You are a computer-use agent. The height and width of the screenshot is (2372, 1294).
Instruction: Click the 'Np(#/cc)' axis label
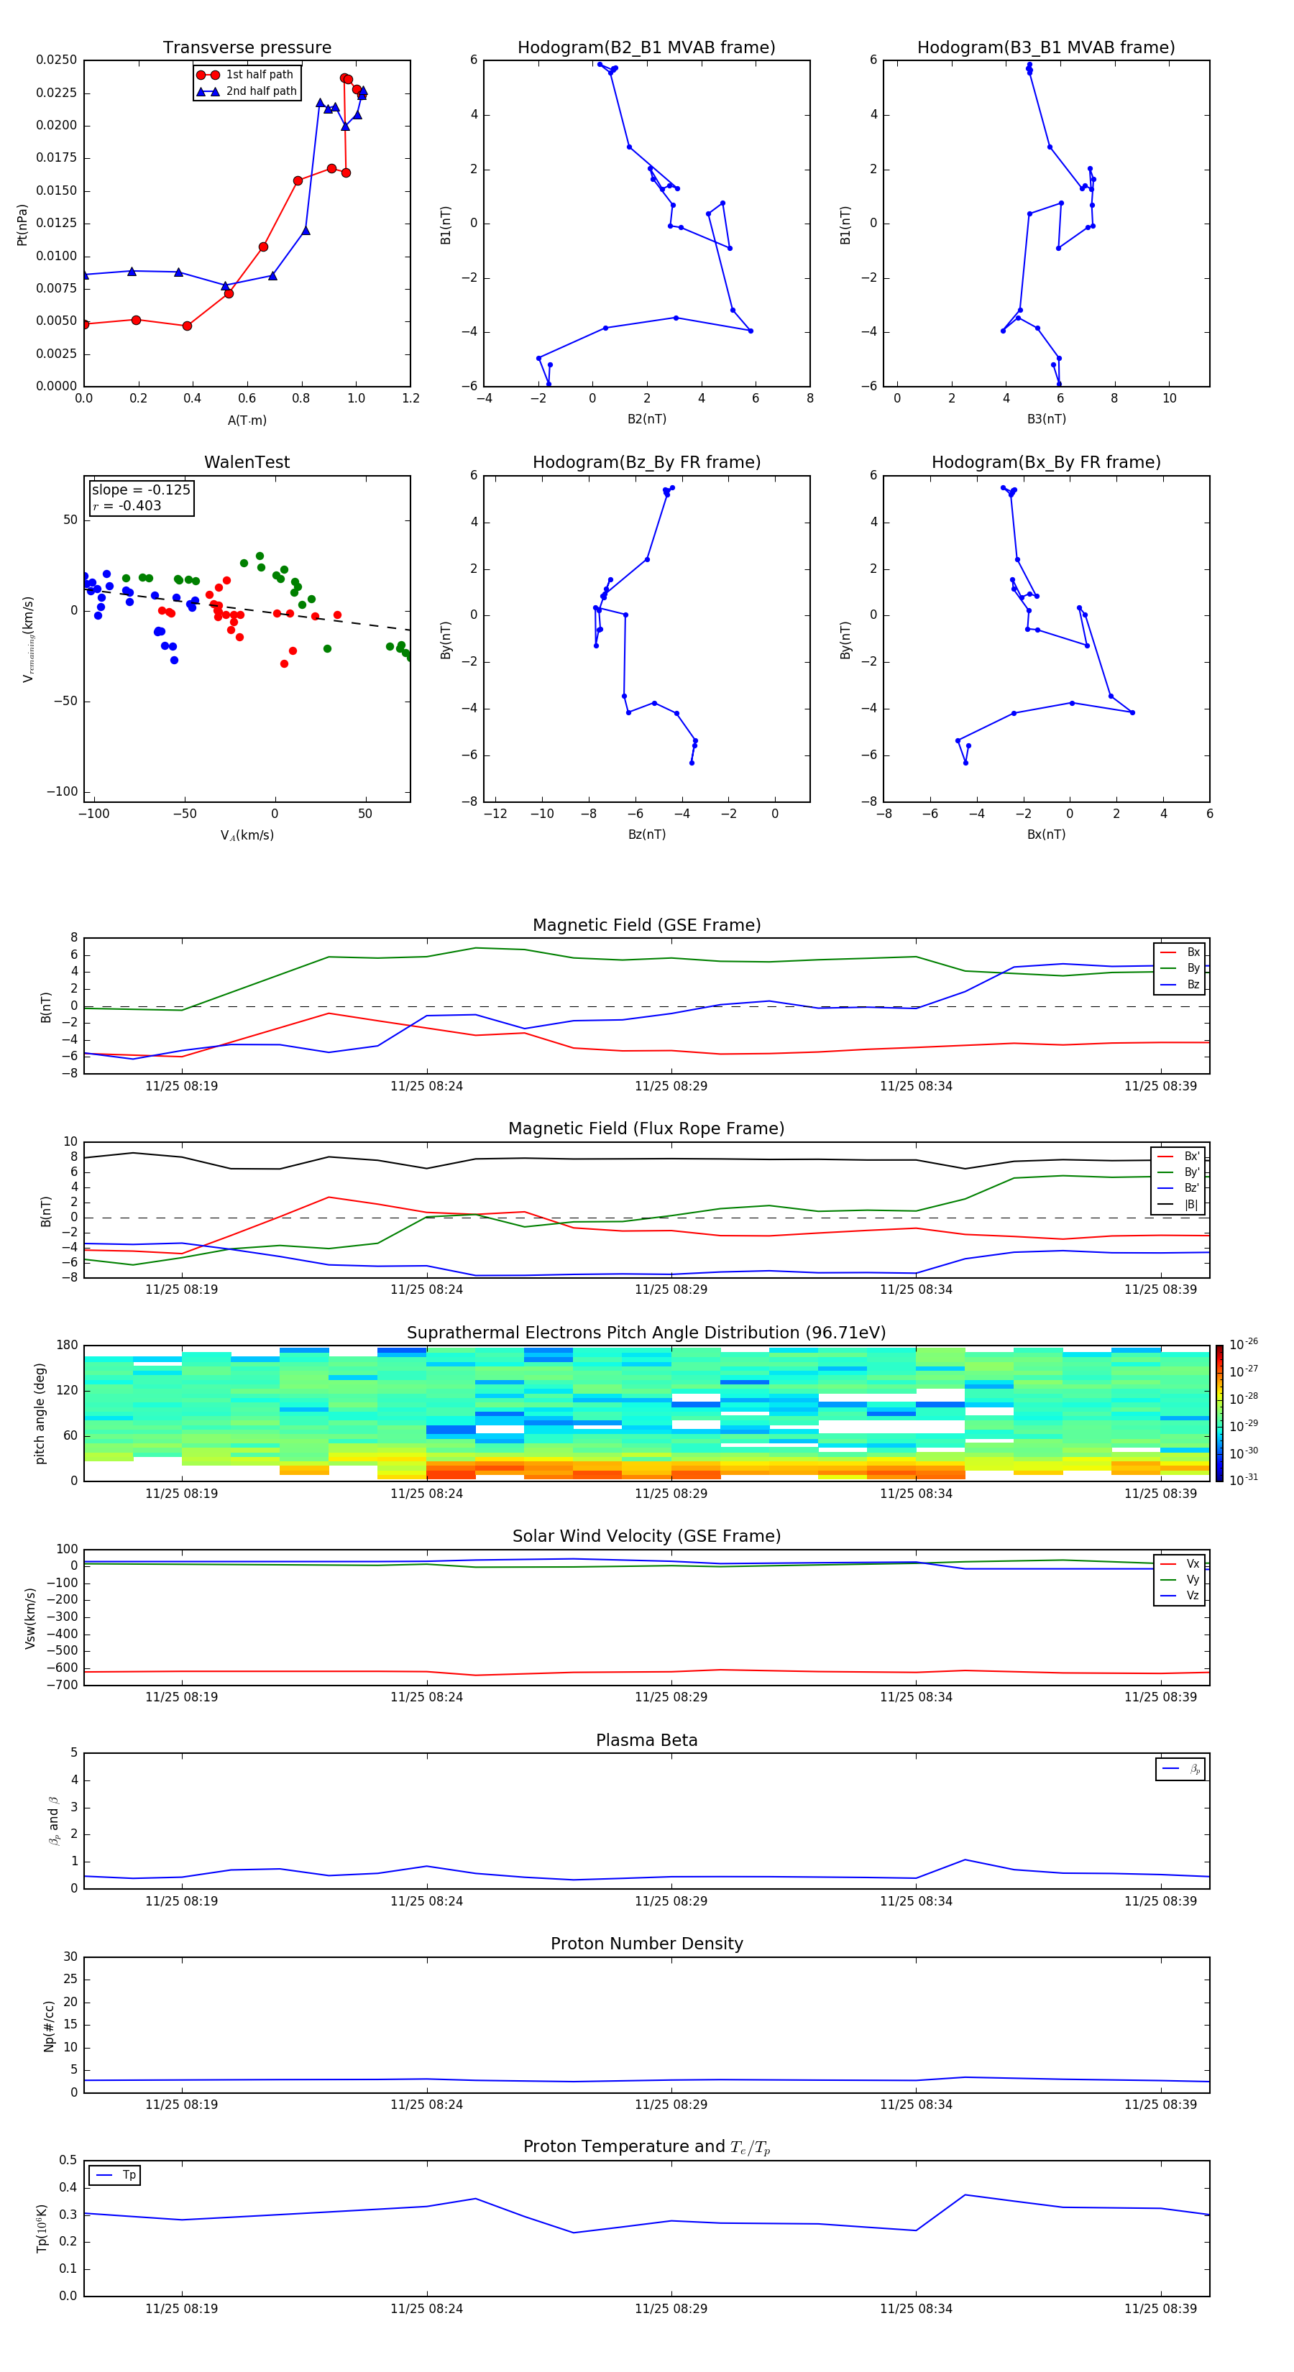click(x=49, y=2026)
